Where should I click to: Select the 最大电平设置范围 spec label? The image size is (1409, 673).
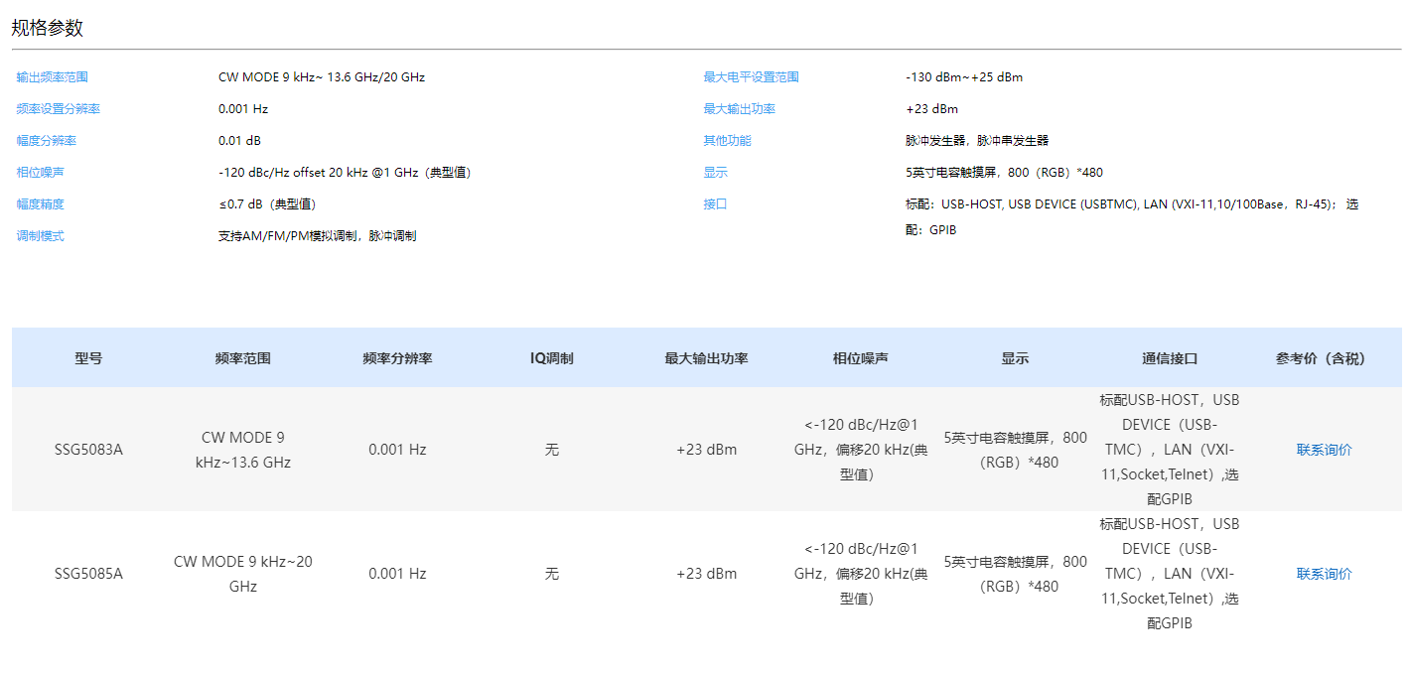click(751, 77)
